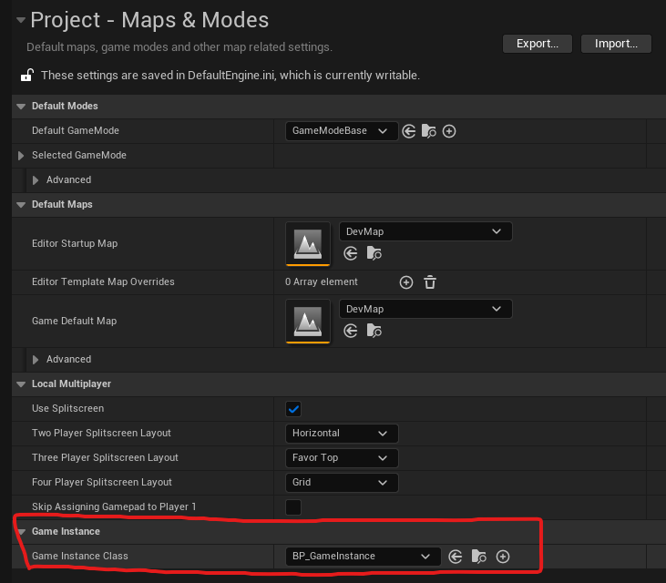
Task: Open the Default GameMode dropdown
Action: tap(342, 131)
